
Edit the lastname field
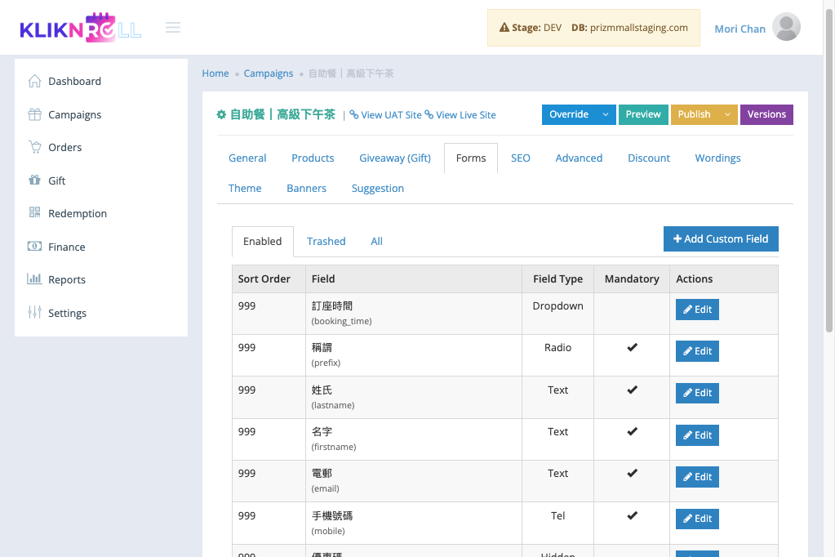[x=697, y=393]
